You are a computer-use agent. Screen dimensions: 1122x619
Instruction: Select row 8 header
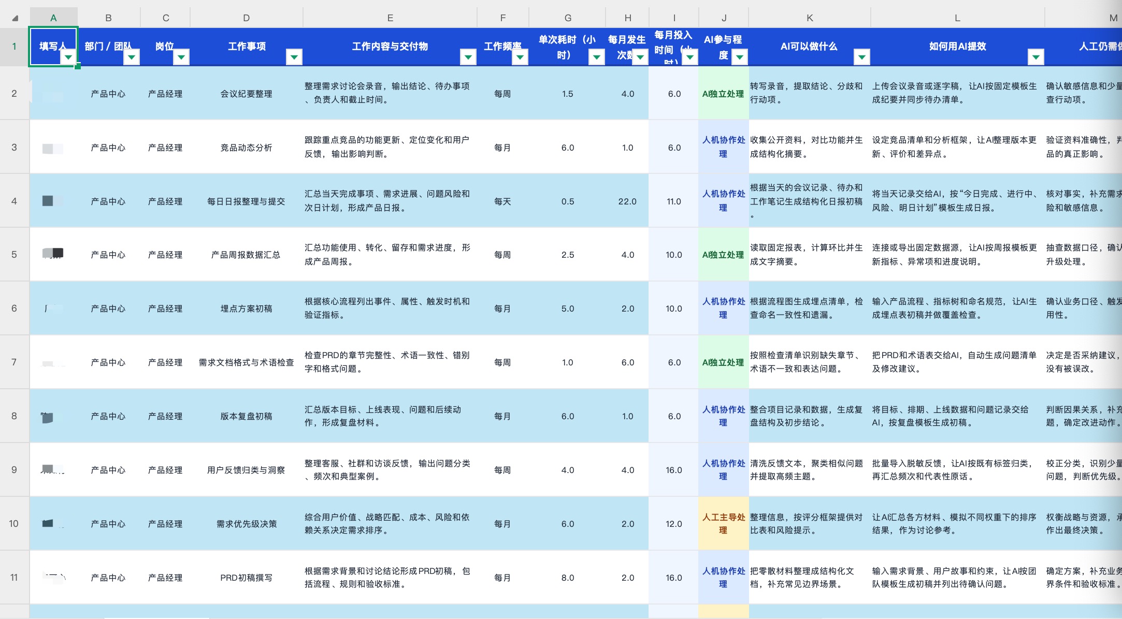pos(15,416)
